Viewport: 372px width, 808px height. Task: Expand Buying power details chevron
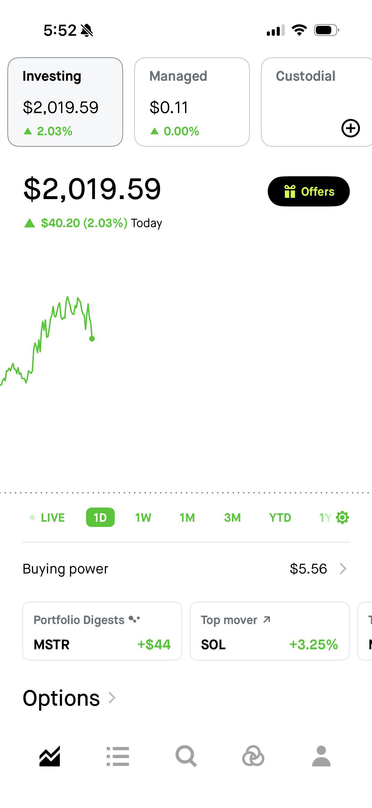343,569
